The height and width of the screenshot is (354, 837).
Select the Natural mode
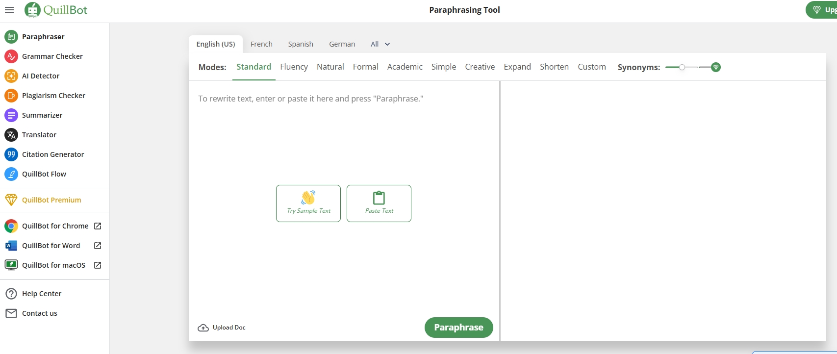click(330, 67)
